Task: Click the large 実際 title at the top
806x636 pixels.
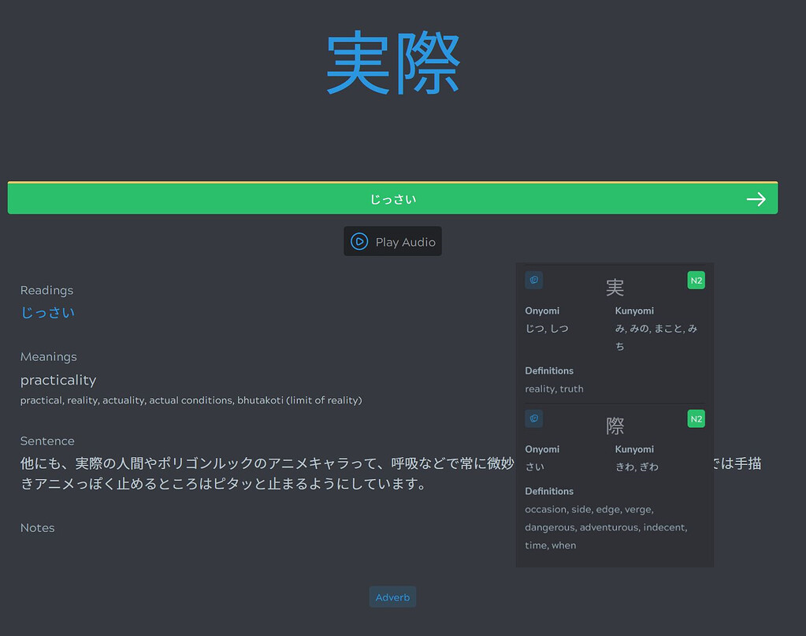Action: point(392,63)
